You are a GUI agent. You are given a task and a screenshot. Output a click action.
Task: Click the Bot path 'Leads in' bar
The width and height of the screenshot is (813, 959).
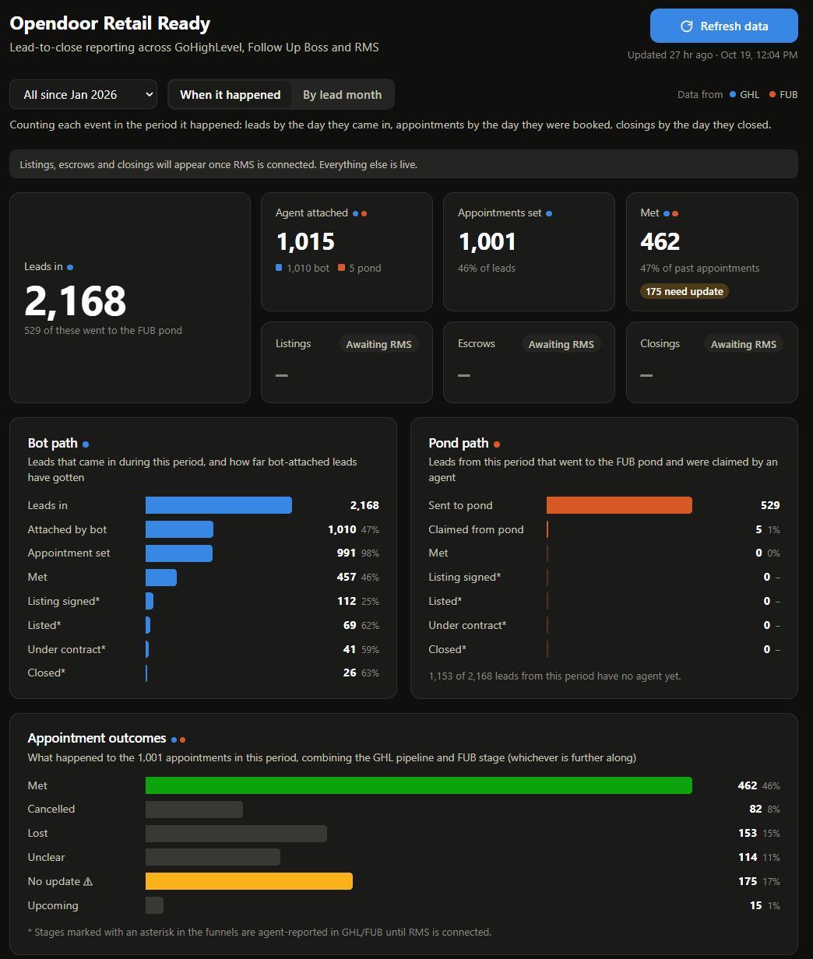click(x=219, y=505)
